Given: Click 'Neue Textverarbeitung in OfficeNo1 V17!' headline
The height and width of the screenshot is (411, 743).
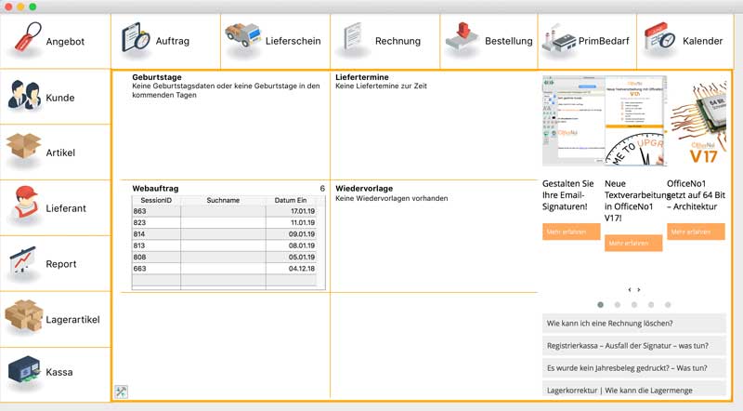Looking at the screenshot, I should (636, 201).
